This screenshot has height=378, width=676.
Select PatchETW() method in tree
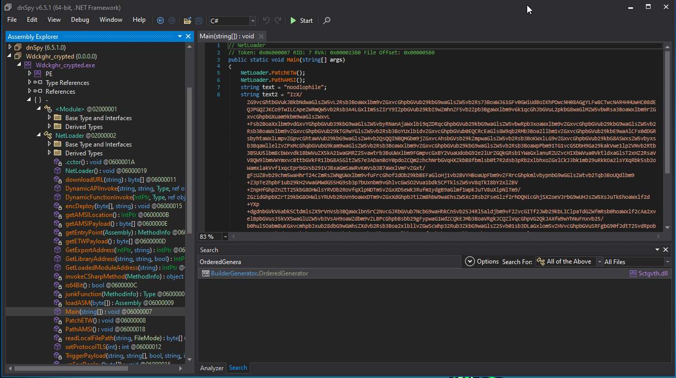[82, 321]
